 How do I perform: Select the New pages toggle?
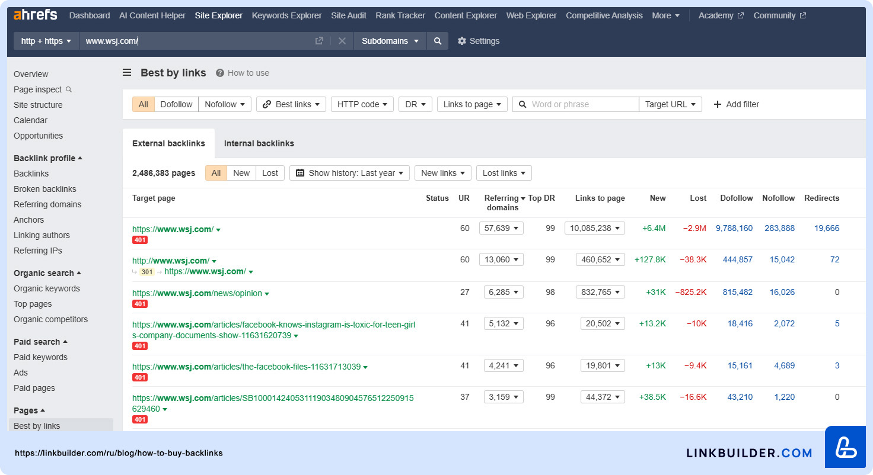coord(241,173)
